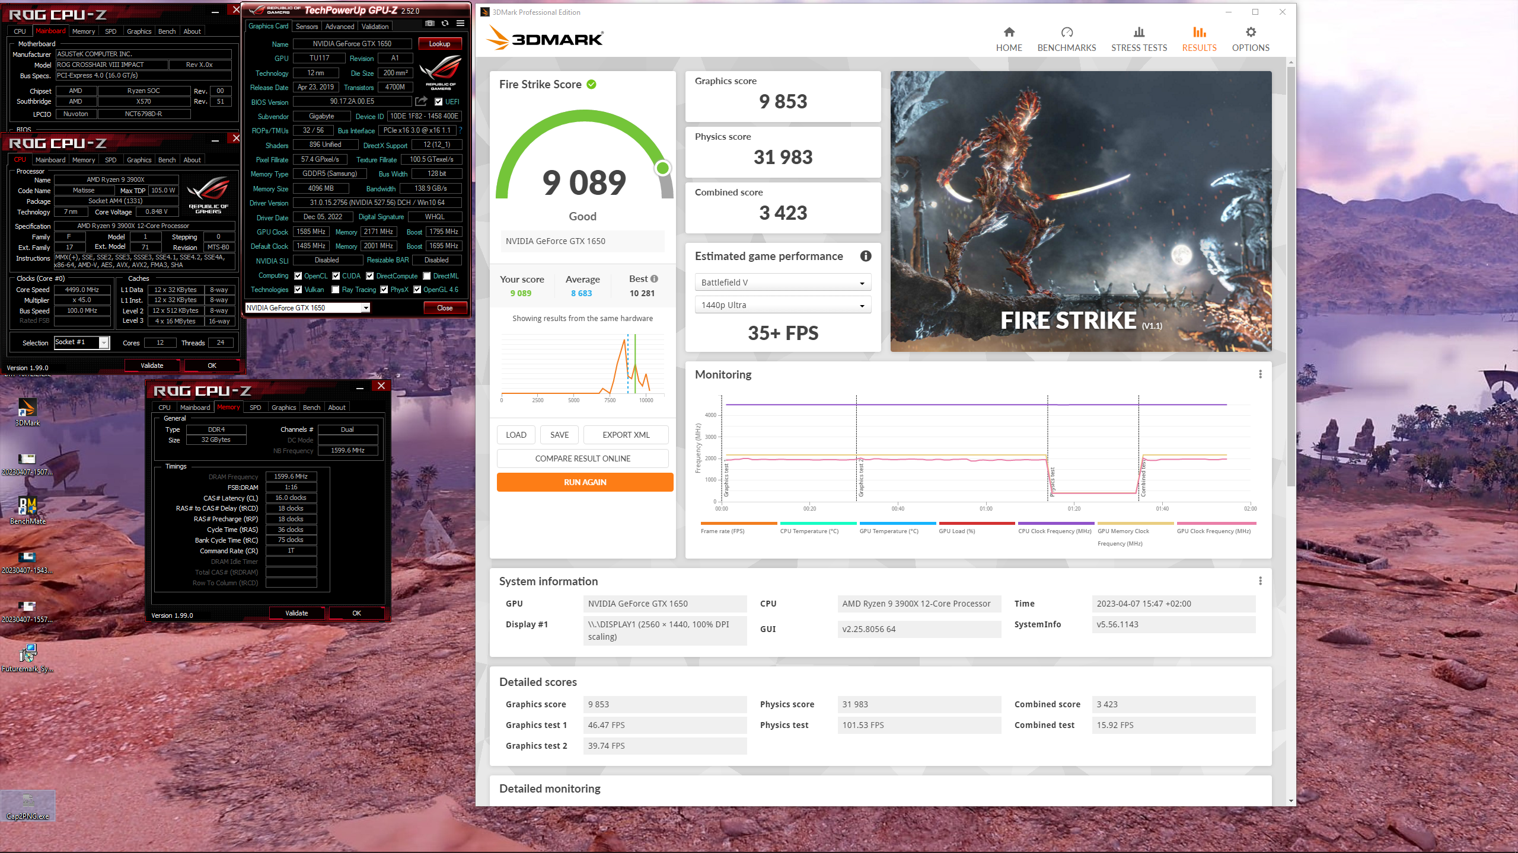Image resolution: width=1518 pixels, height=853 pixels.
Task: Take a GPU-Z screenshot with camera icon
Action: tap(430, 24)
